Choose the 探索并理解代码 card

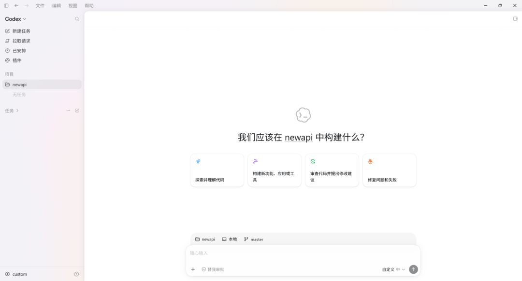[x=217, y=170]
